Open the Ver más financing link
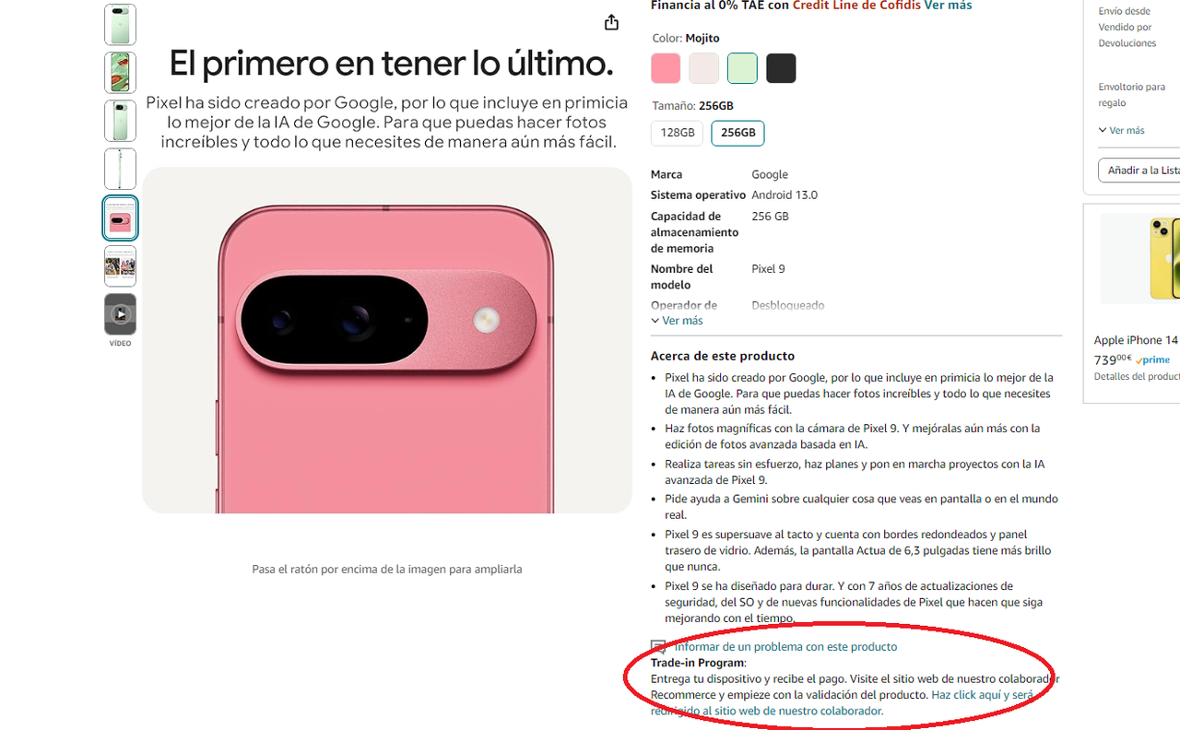Image resolution: width=1180 pixels, height=730 pixels. [x=948, y=6]
